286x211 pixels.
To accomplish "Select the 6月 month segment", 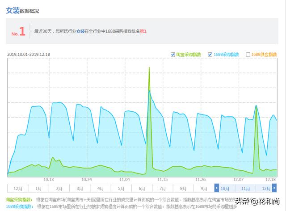I will [x=142, y=188].
